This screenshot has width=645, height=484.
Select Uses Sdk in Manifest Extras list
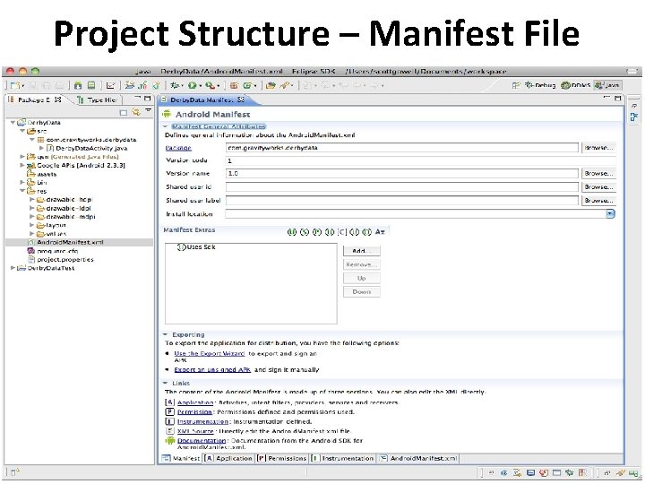[196, 247]
